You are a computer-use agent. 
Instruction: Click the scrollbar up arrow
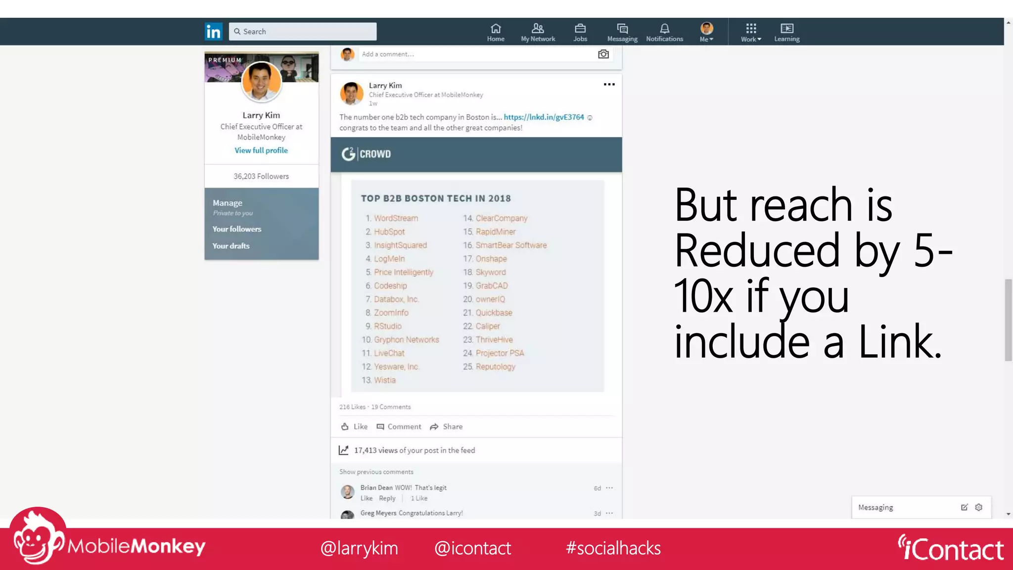(x=1008, y=22)
